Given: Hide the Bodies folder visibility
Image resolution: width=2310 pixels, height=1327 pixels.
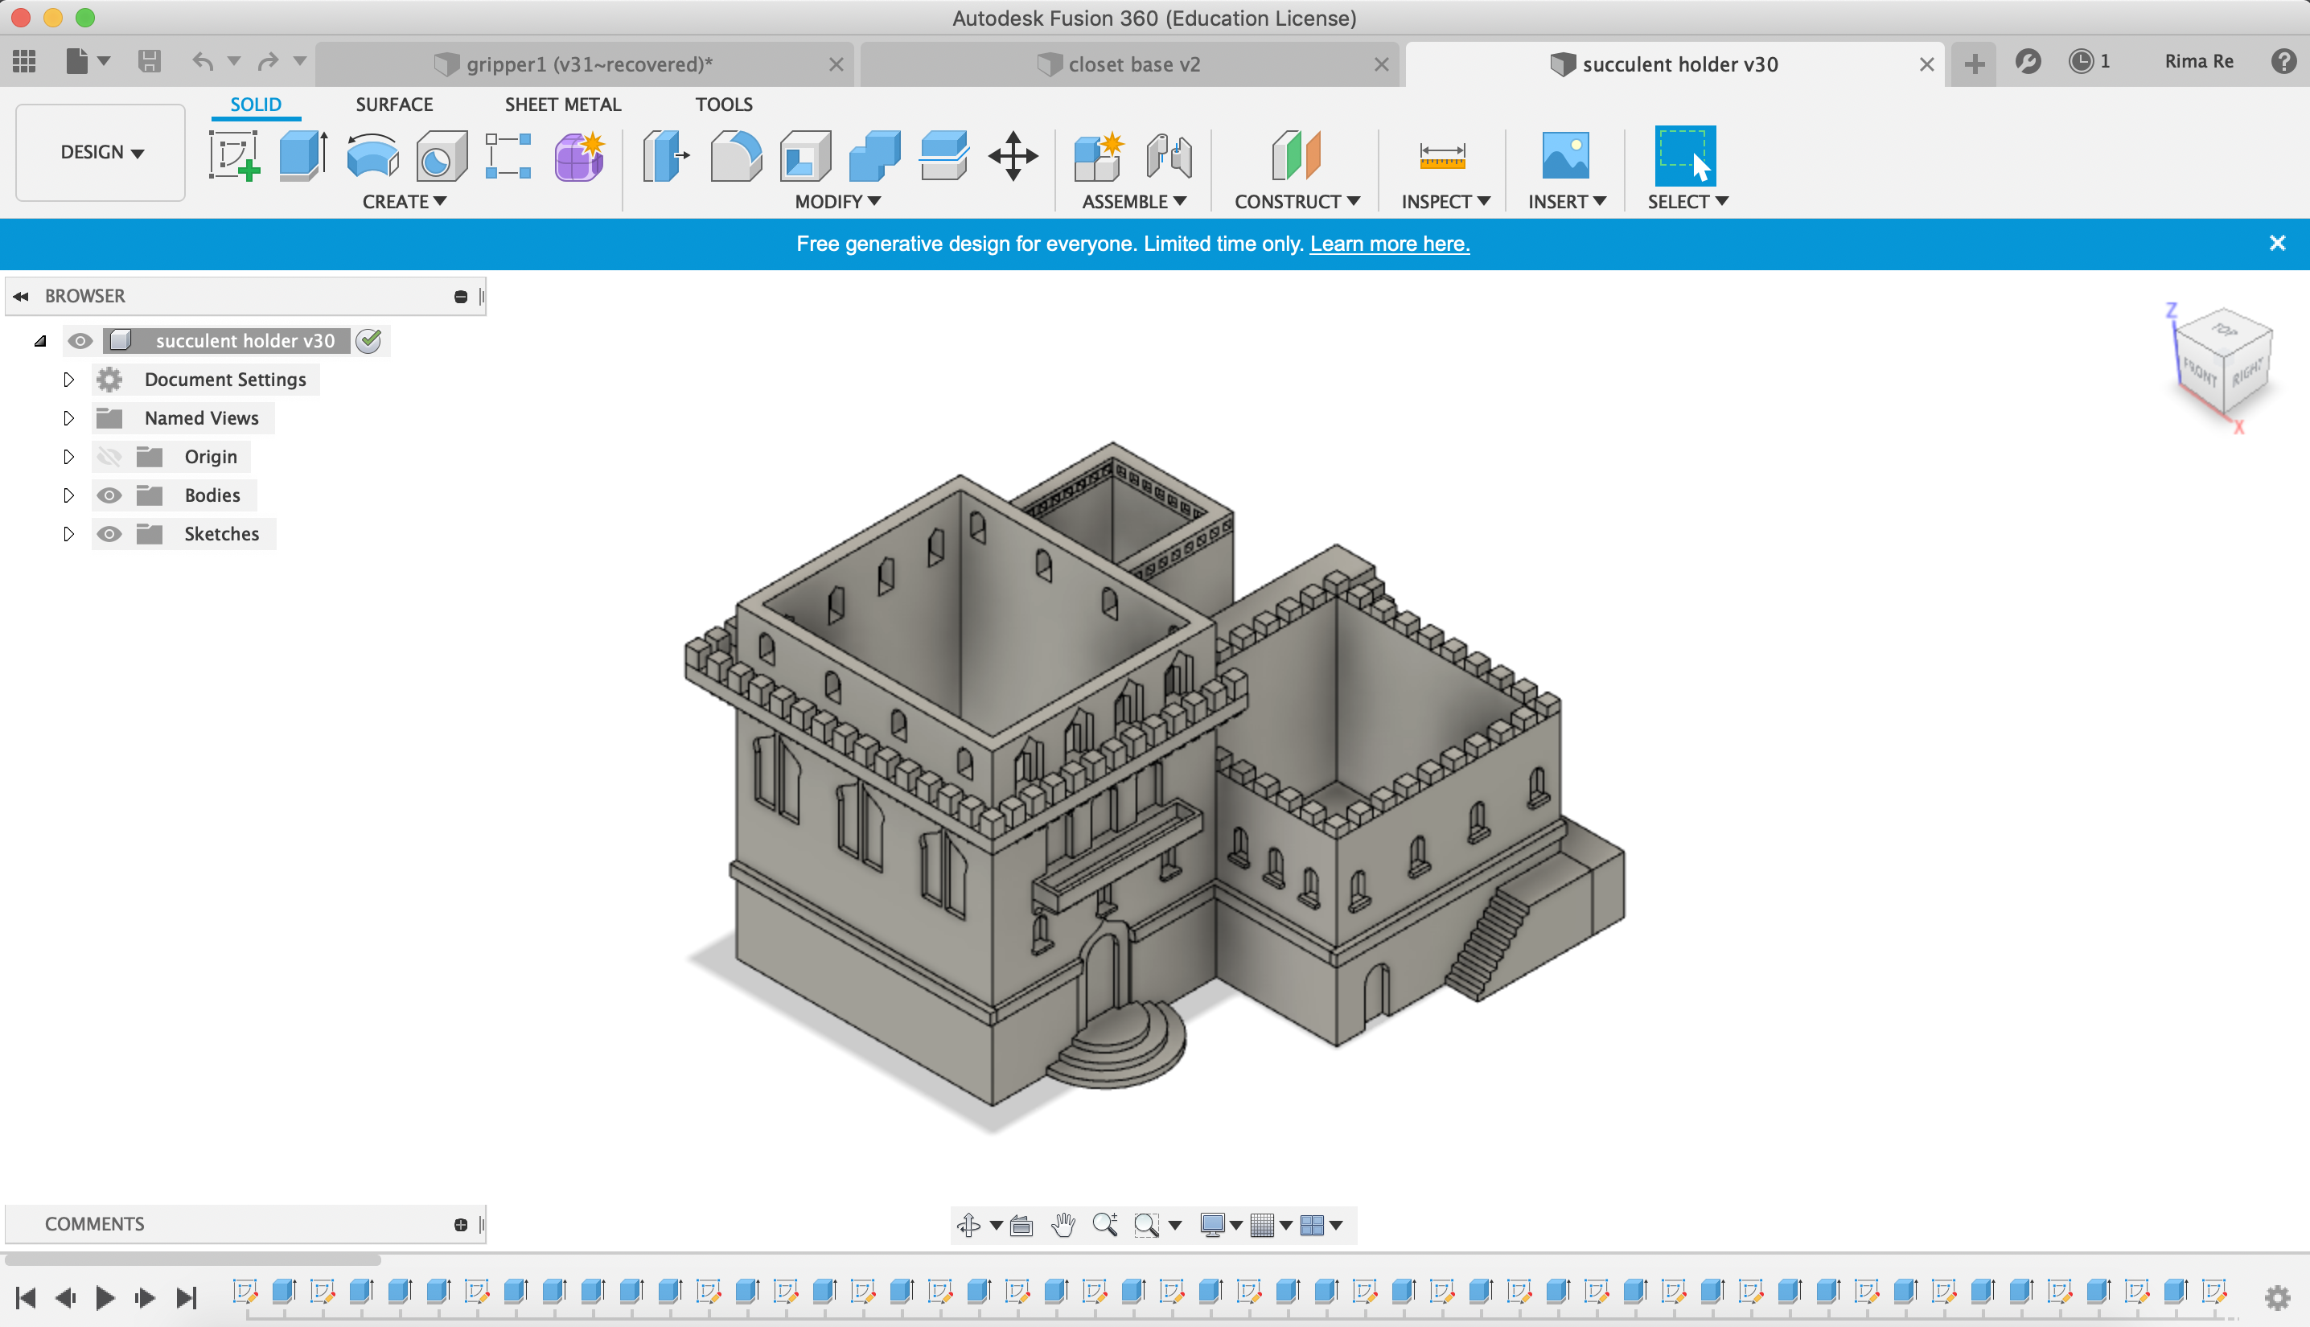Looking at the screenshot, I should click(109, 495).
